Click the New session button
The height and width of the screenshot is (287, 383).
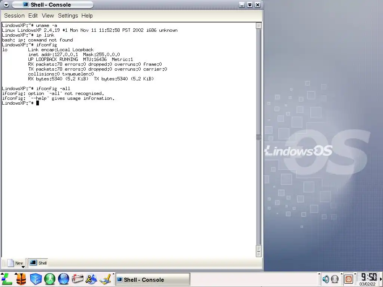(16, 263)
